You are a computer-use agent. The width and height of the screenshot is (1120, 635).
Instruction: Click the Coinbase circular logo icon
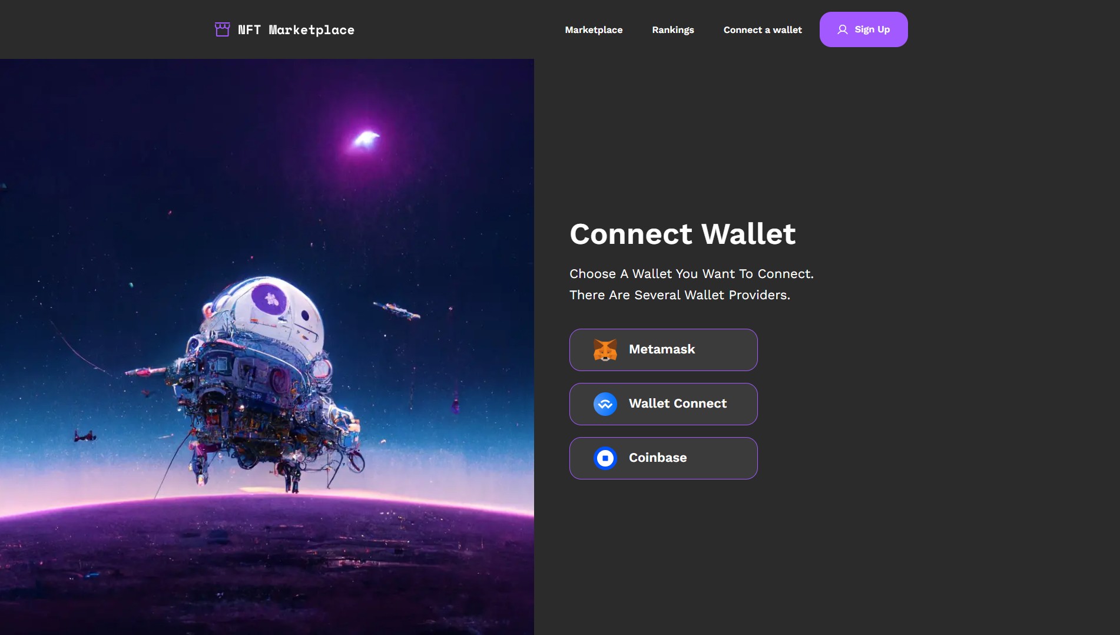605,458
